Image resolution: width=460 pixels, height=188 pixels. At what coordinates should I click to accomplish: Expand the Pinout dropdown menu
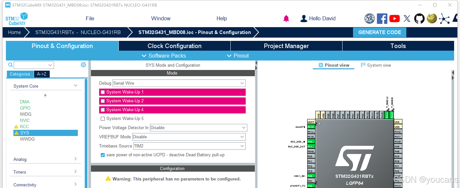(238, 56)
